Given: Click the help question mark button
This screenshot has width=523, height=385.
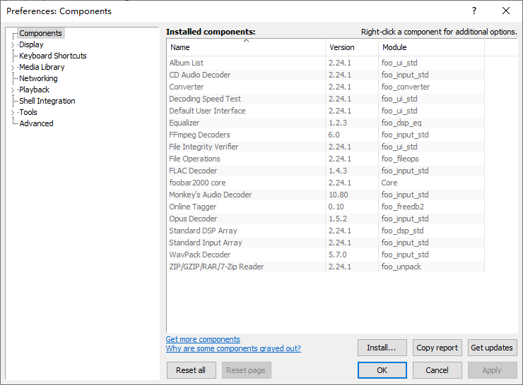Looking at the screenshot, I should [474, 11].
